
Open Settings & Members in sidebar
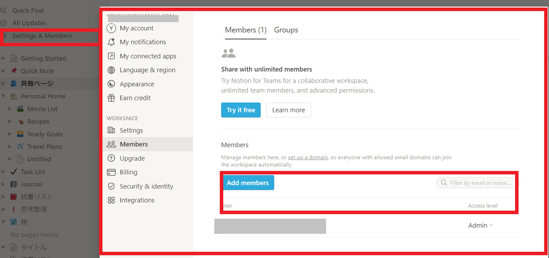(x=43, y=36)
